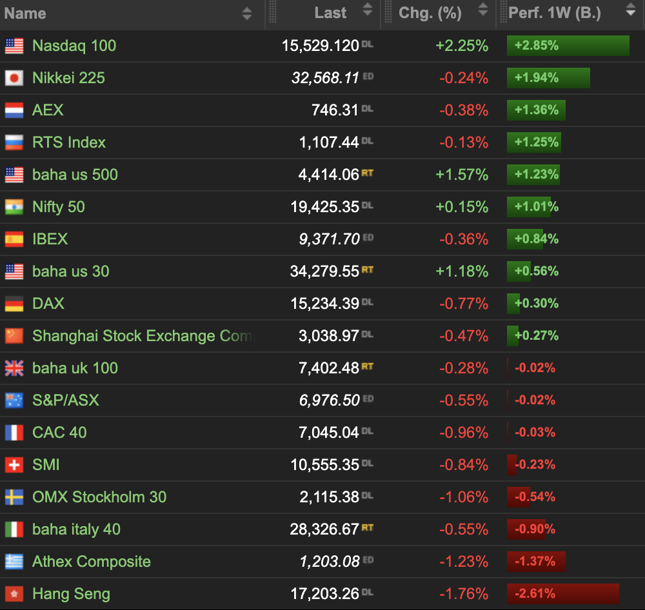The width and height of the screenshot is (645, 610).
Task: Click the RT badge on baha us 500
Action: coord(368,173)
